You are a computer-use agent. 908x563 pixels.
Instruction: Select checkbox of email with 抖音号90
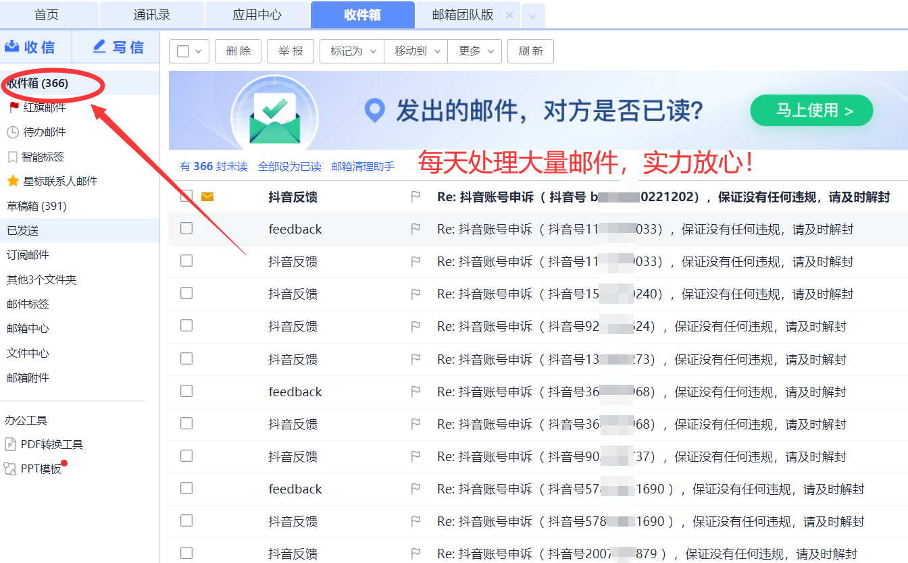(x=186, y=456)
